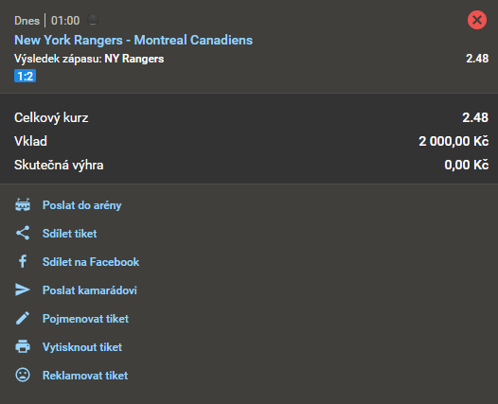The width and height of the screenshot is (498, 404).
Task: Click the blue 1:2 score badge
Action: coord(26,77)
